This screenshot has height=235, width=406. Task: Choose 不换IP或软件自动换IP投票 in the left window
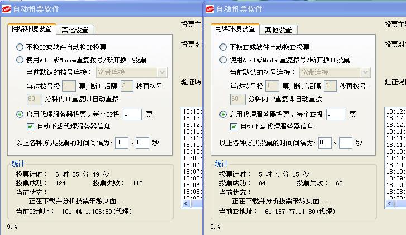tap(20, 47)
